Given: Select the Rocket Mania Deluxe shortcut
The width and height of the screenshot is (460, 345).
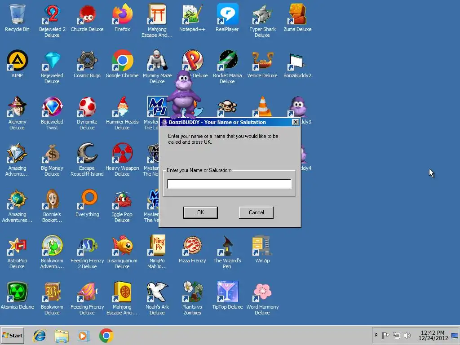Looking at the screenshot, I should 227,66.
